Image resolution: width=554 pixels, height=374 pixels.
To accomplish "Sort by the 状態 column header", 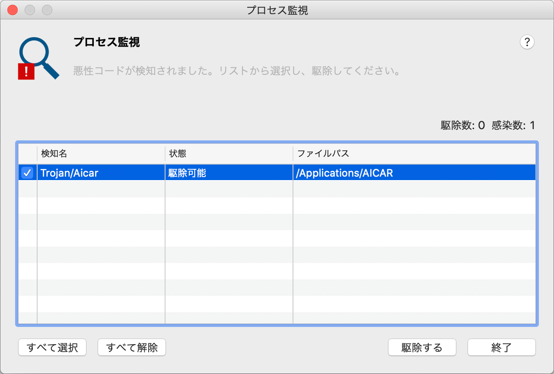I will click(x=229, y=153).
